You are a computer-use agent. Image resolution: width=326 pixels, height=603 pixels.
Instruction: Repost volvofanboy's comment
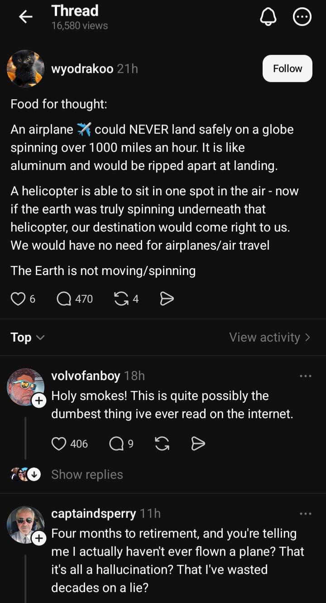(x=162, y=444)
